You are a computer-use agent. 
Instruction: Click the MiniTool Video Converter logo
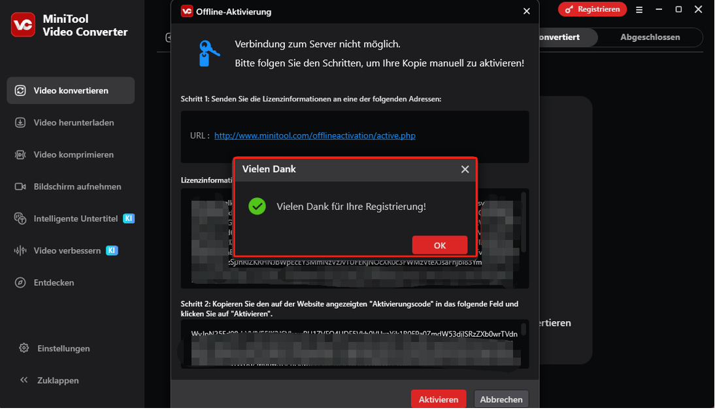(x=23, y=25)
